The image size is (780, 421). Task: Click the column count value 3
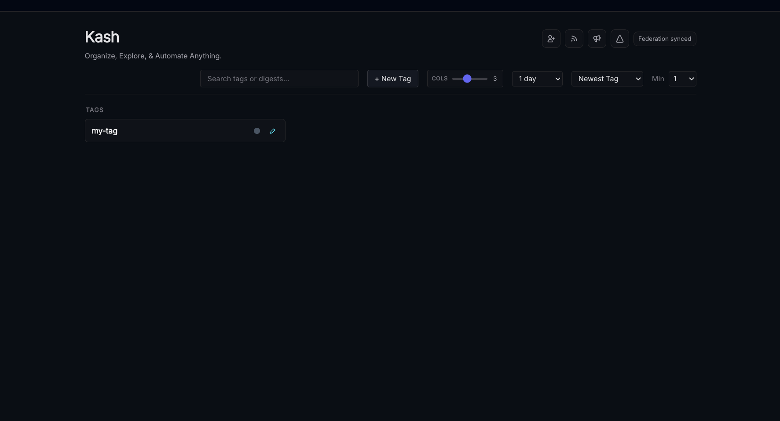tap(495, 79)
